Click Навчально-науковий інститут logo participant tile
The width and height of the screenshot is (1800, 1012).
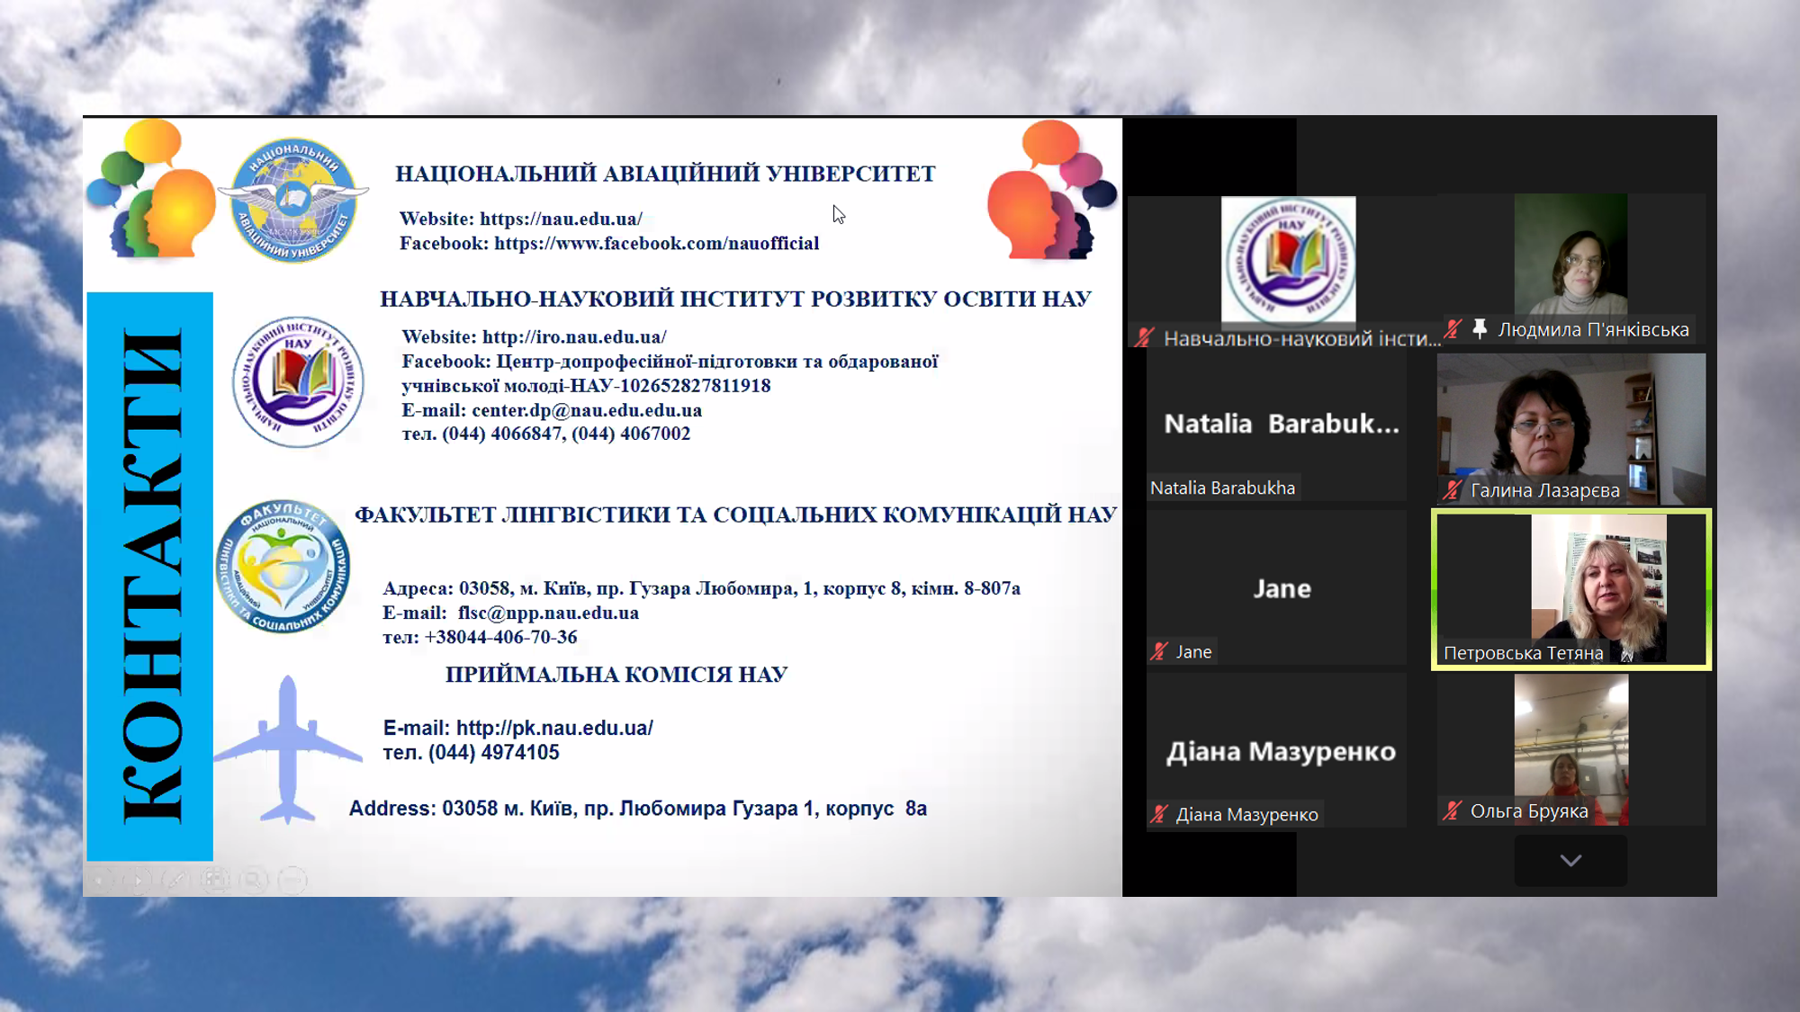(1288, 261)
